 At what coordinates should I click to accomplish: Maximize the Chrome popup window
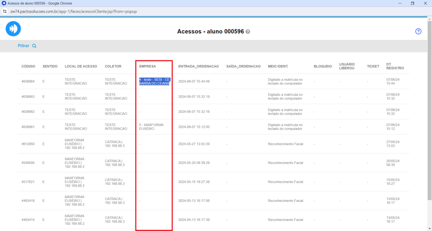(412, 3)
